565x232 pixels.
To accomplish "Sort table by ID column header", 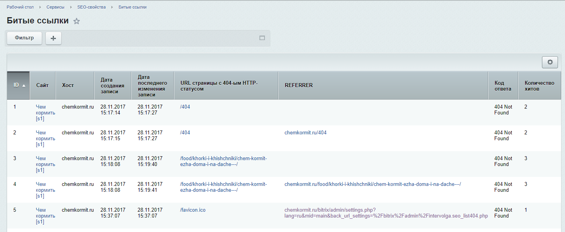I will [18, 85].
